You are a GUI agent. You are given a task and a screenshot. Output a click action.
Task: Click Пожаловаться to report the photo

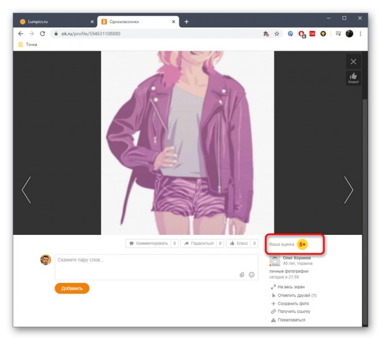point(288,320)
